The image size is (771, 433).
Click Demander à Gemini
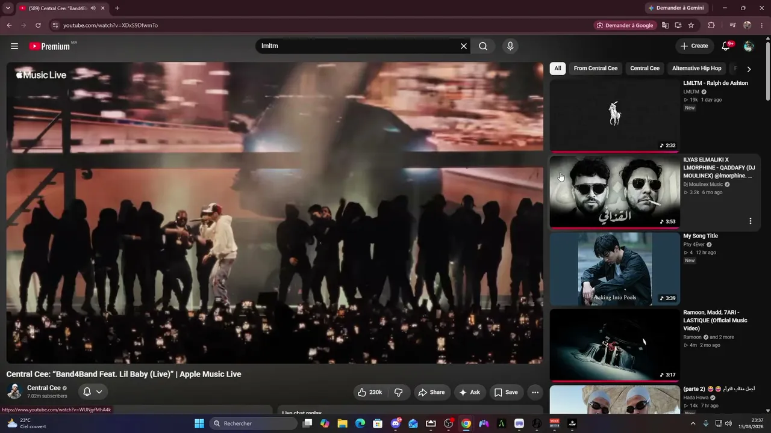675,8
